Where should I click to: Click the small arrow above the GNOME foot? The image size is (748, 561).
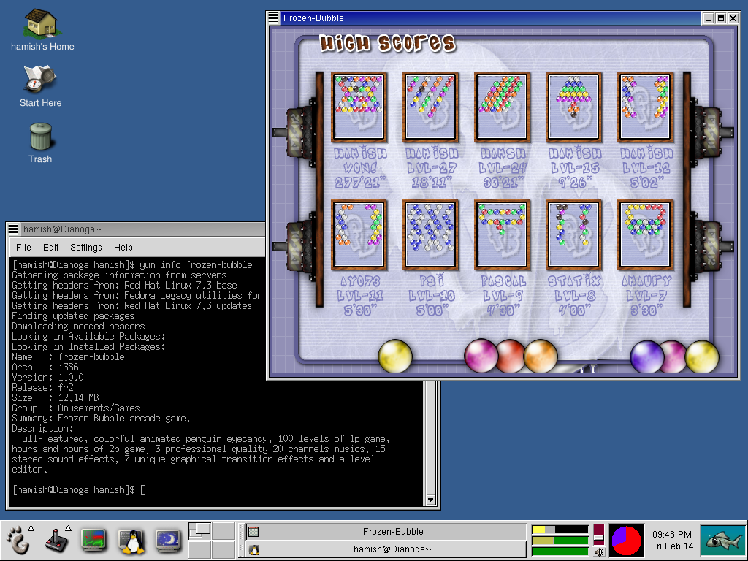point(31,528)
